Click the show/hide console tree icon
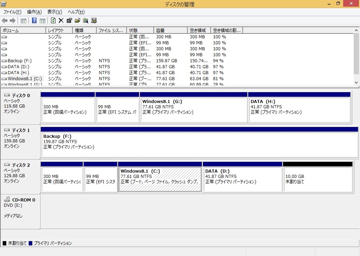Screen dimensions: 360x256 coord(24,20)
